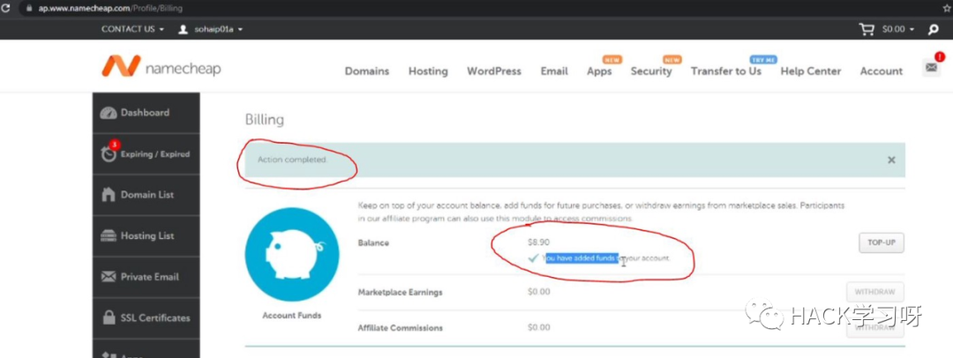Click the Namecheap logo
953x358 pixels.
(161, 67)
